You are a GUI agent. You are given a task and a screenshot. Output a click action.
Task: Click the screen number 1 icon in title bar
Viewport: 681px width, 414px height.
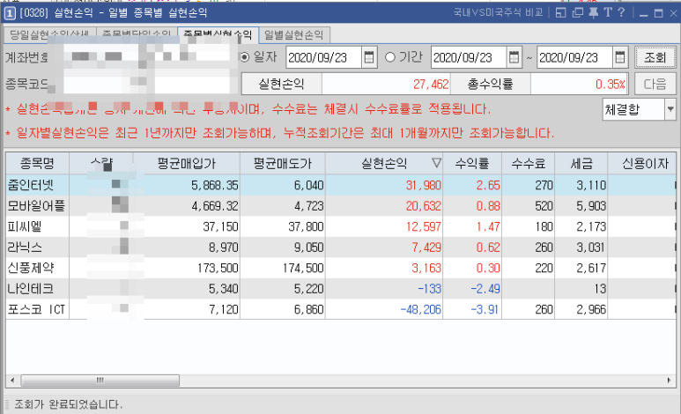point(9,13)
